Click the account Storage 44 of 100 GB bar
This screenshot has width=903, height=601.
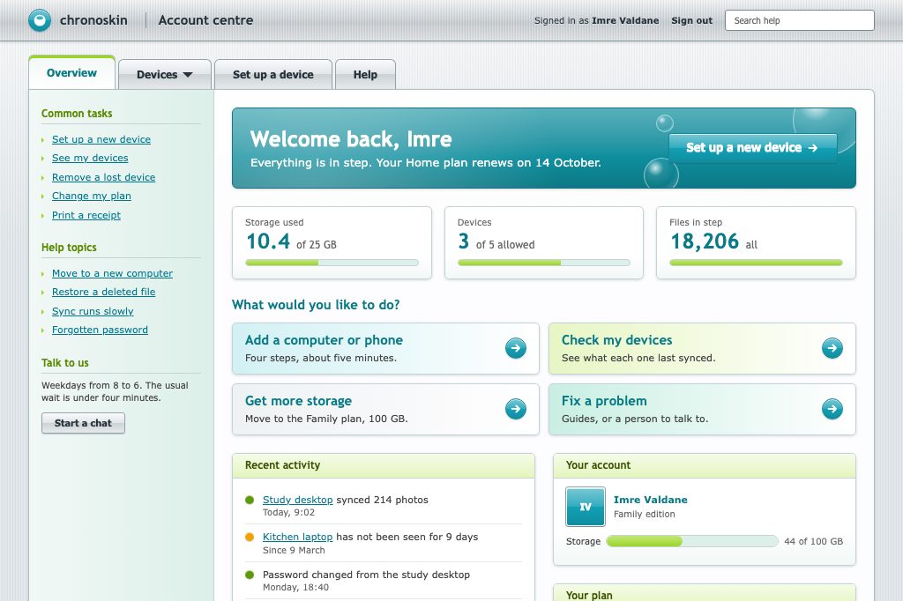point(692,541)
